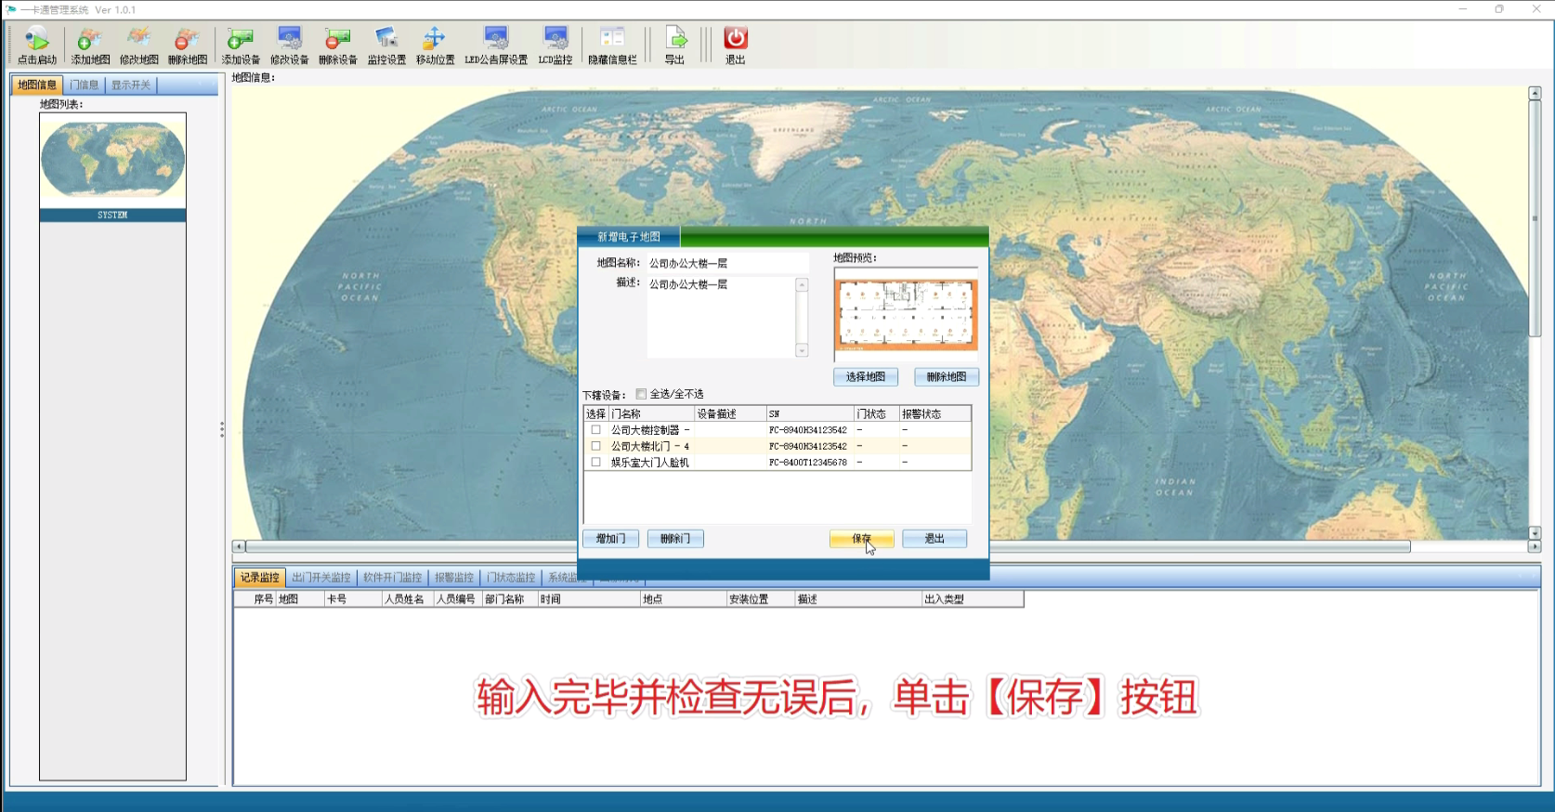Check the 公司大楼控制器 row checkbox
This screenshot has height=812, width=1555.
click(x=596, y=430)
